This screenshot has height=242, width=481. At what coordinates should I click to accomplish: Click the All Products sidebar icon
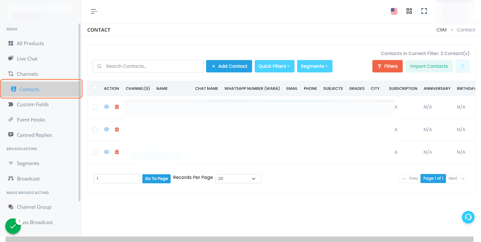(x=11, y=43)
